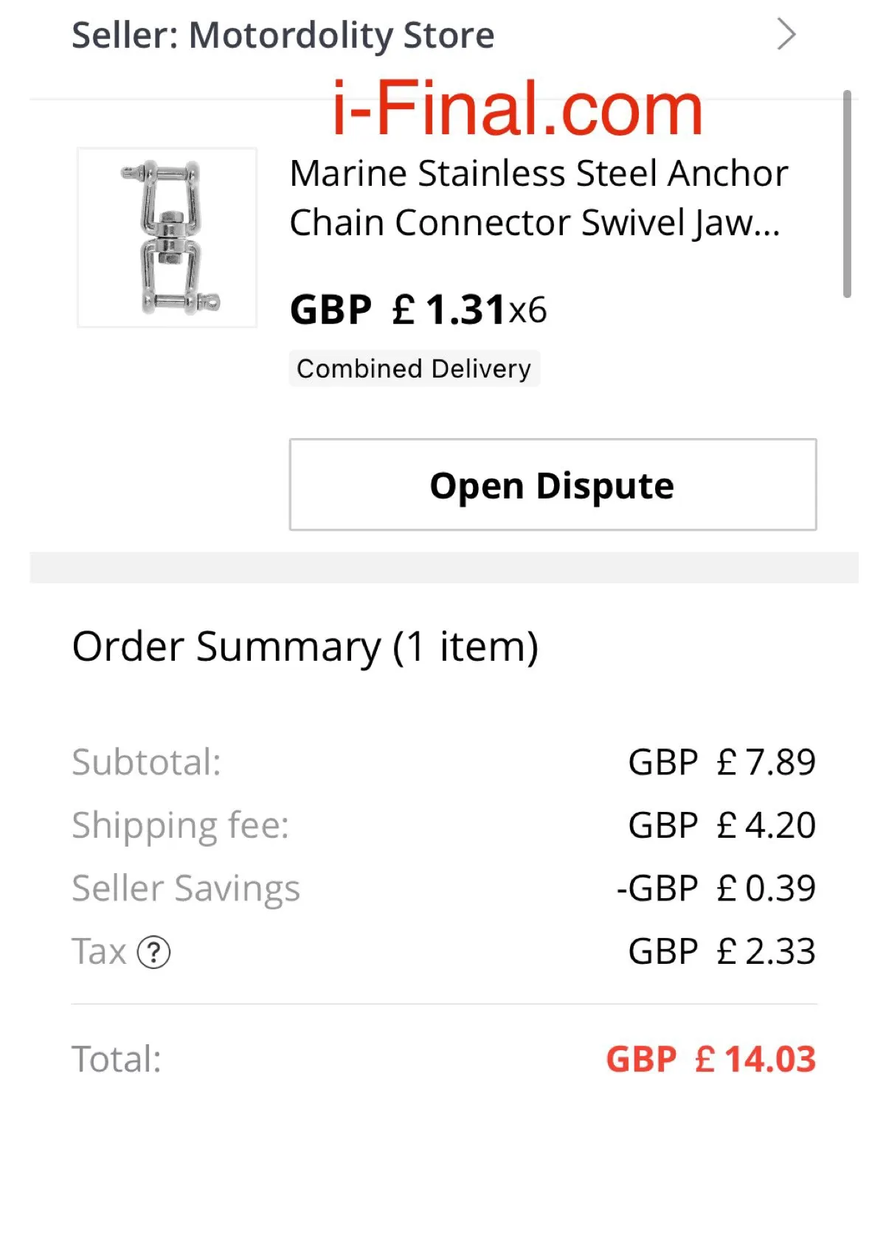
Task: Click the vertical scrollbar on the right
Action: (x=847, y=193)
